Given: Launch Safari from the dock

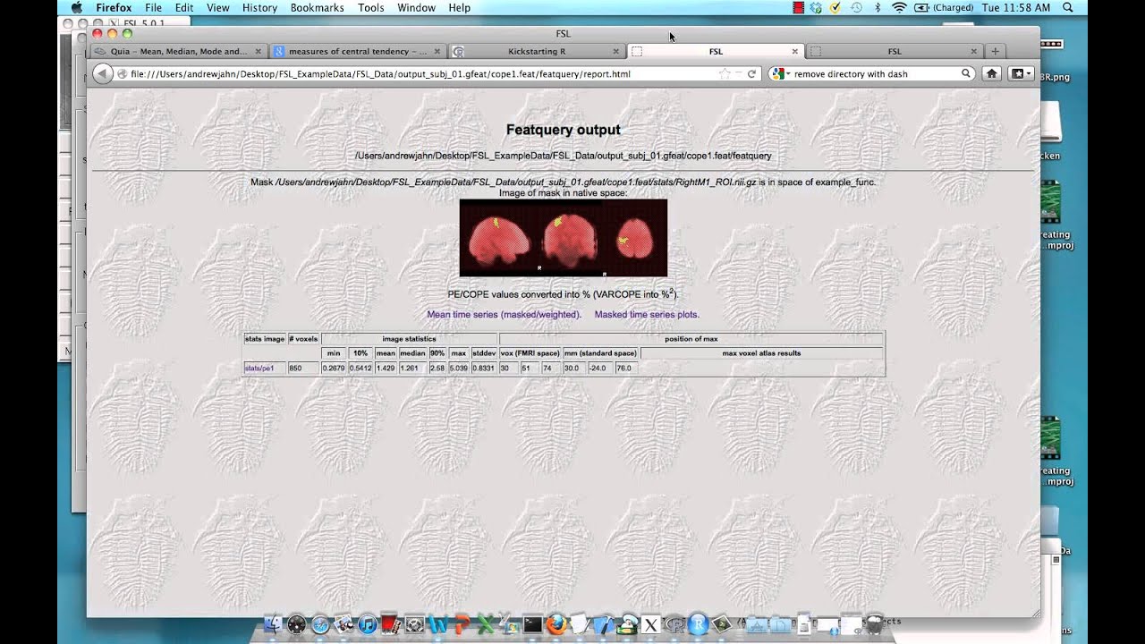Looking at the screenshot, I should tap(320, 624).
